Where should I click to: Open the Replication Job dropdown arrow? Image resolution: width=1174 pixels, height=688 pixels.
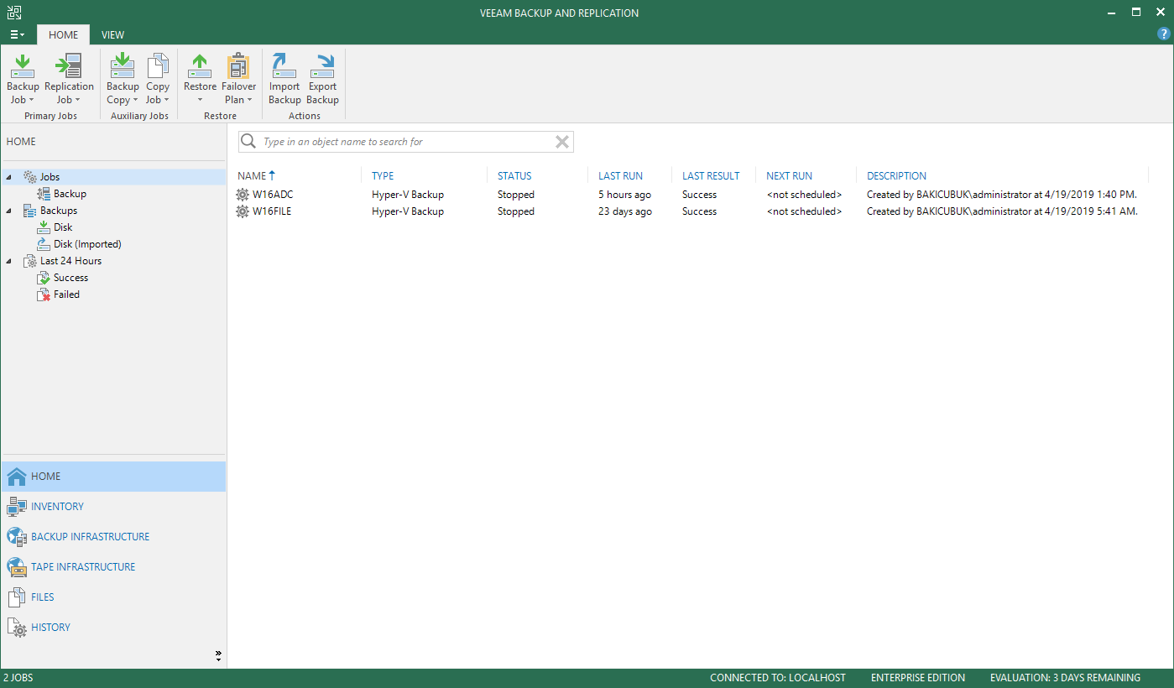point(77,101)
